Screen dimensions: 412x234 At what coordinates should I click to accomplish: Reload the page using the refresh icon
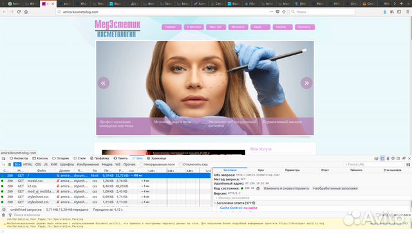[19, 12]
